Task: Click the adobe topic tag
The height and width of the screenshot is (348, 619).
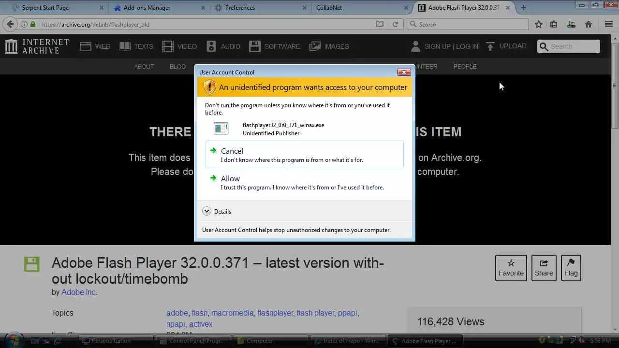Action: [177, 313]
